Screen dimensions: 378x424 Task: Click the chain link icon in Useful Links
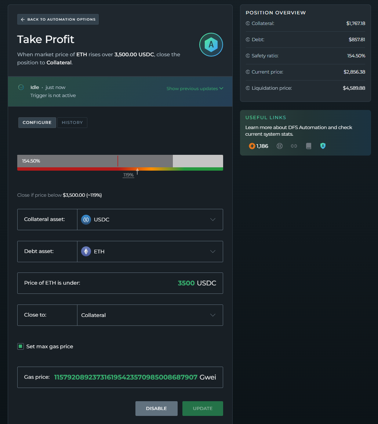[294, 146]
